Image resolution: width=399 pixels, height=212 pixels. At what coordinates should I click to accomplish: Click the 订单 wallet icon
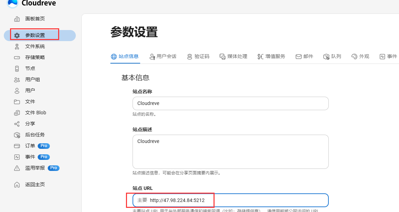(x=17, y=146)
